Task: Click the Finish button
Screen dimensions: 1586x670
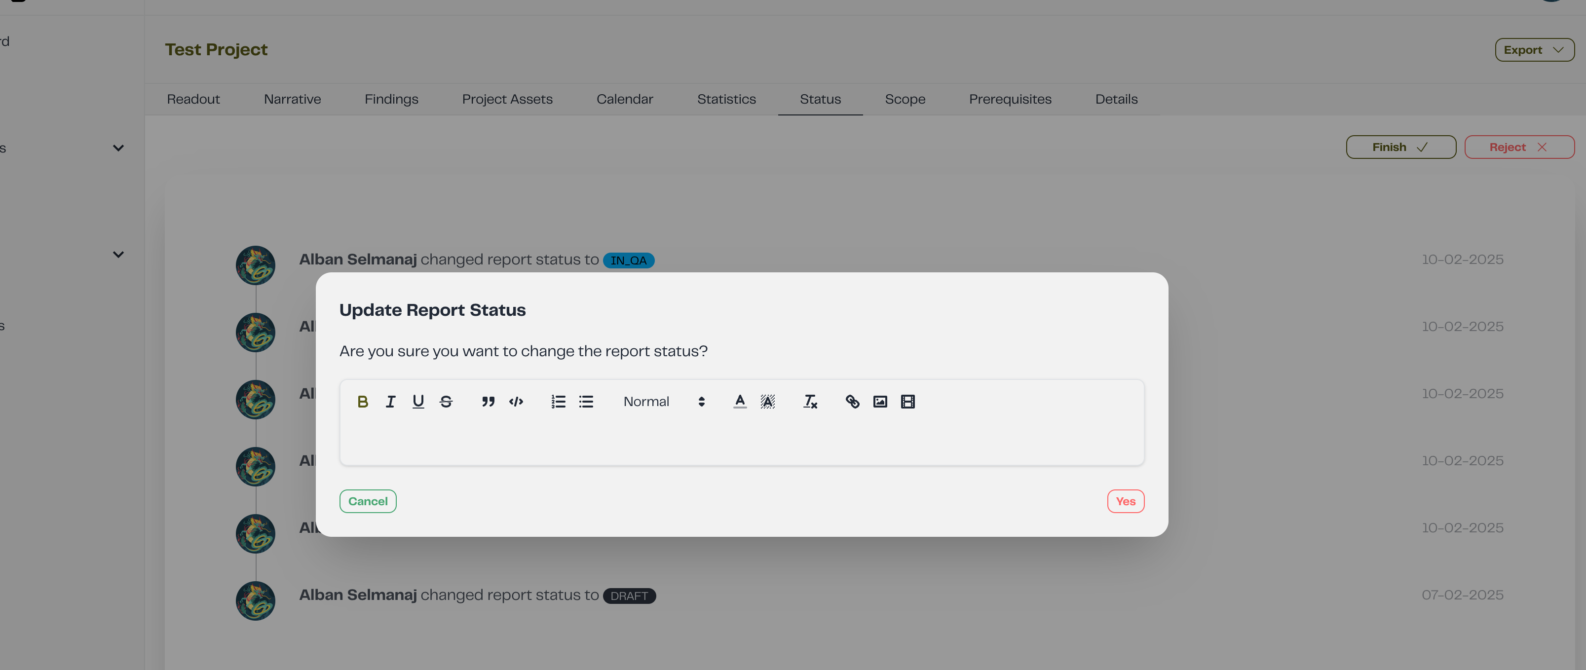Action: click(1400, 147)
